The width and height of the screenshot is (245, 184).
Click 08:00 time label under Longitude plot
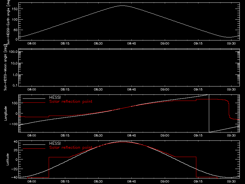point(32,136)
